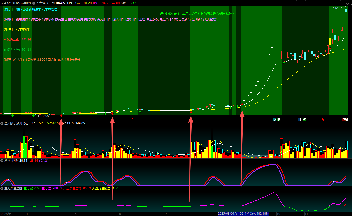Click the 燃料电池 concept tag
Viewport: 352px width, 216px height.
pos(22,9)
